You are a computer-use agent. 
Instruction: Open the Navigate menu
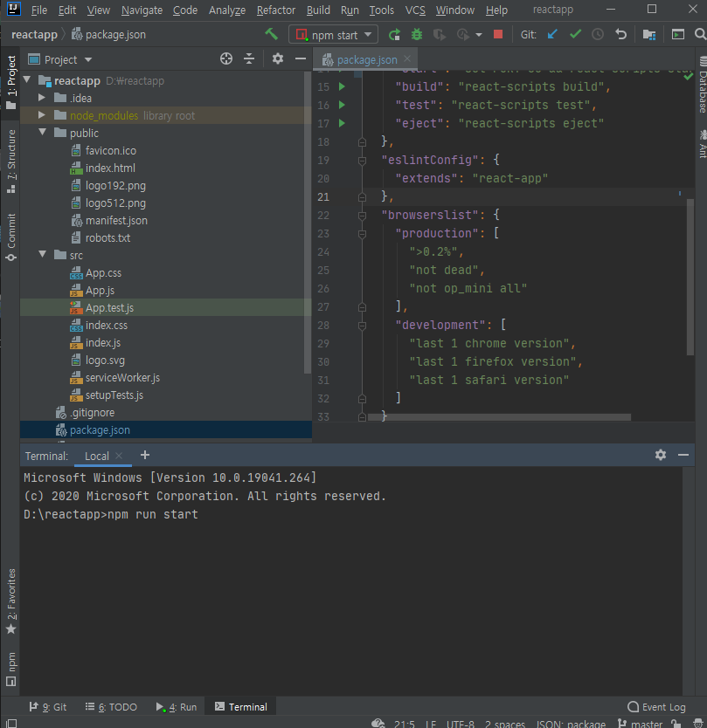(x=142, y=10)
